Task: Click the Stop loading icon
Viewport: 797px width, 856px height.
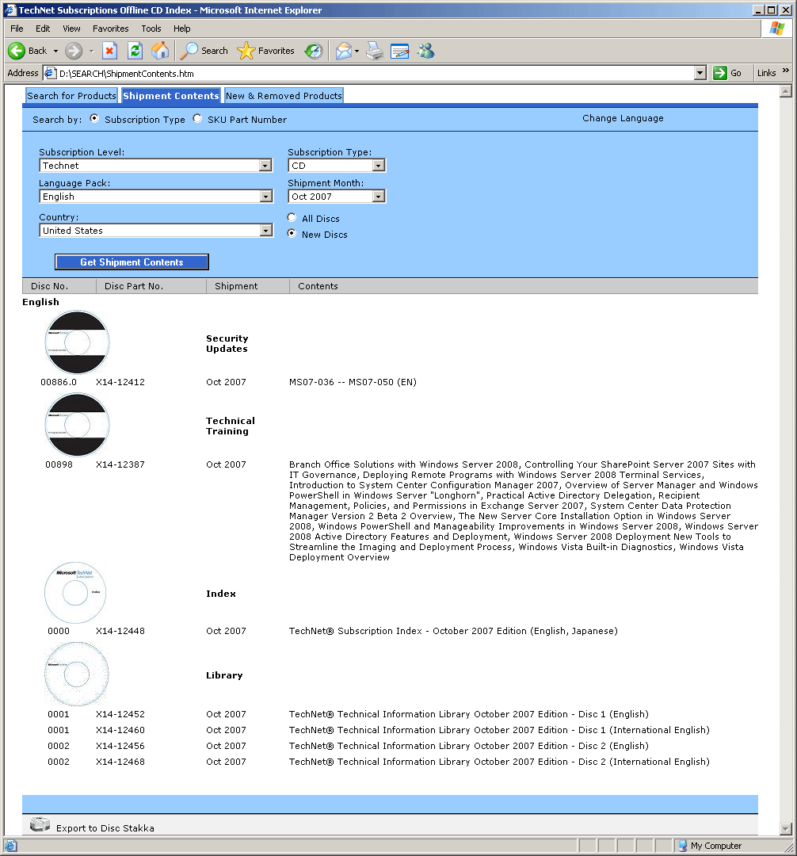Action: coord(109,51)
